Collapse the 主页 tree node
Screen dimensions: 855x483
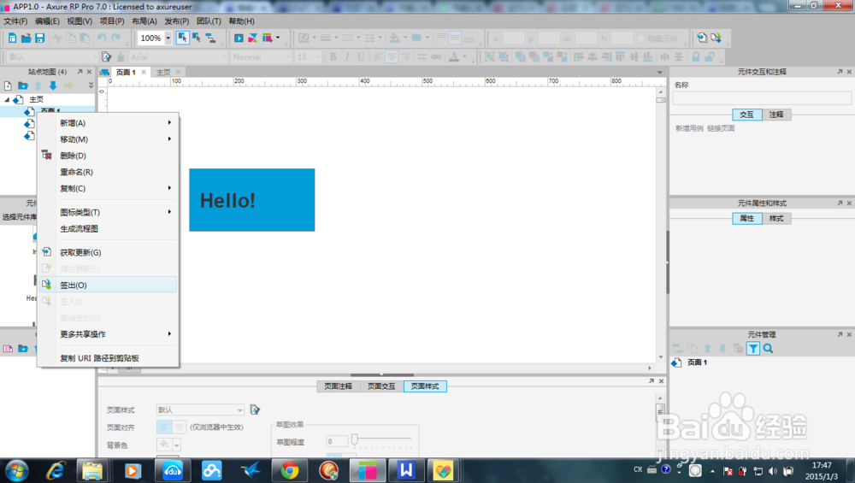click(x=7, y=100)
